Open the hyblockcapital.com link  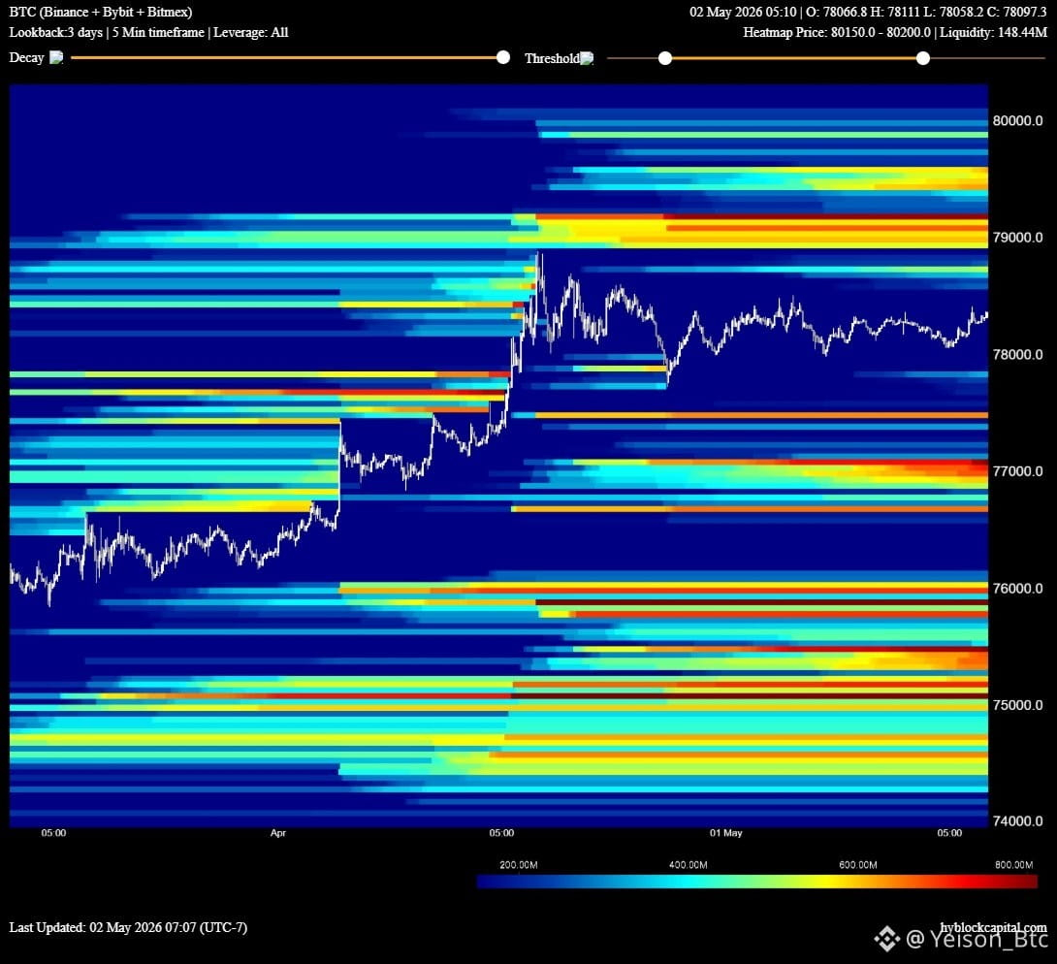(x=994, y=927)
